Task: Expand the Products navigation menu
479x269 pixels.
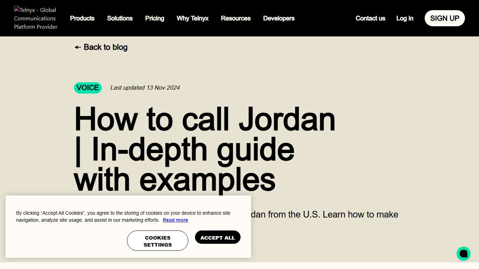Action: tap(82, 18)
